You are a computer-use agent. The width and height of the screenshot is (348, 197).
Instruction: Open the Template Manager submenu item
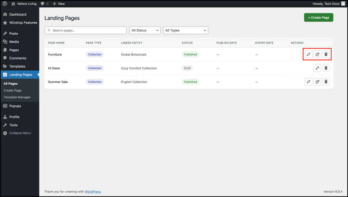(17, 97)
